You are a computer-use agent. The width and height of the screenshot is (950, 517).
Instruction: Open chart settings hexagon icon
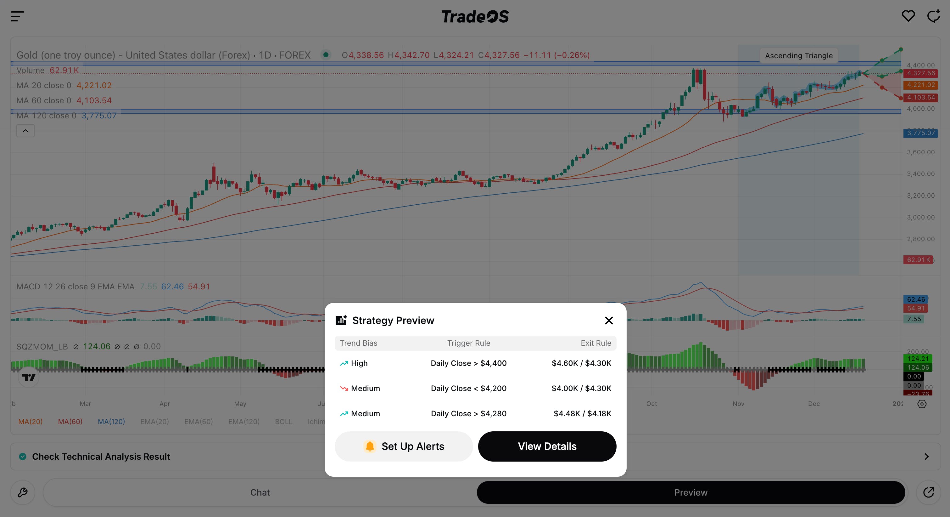[x=922, y=404]
